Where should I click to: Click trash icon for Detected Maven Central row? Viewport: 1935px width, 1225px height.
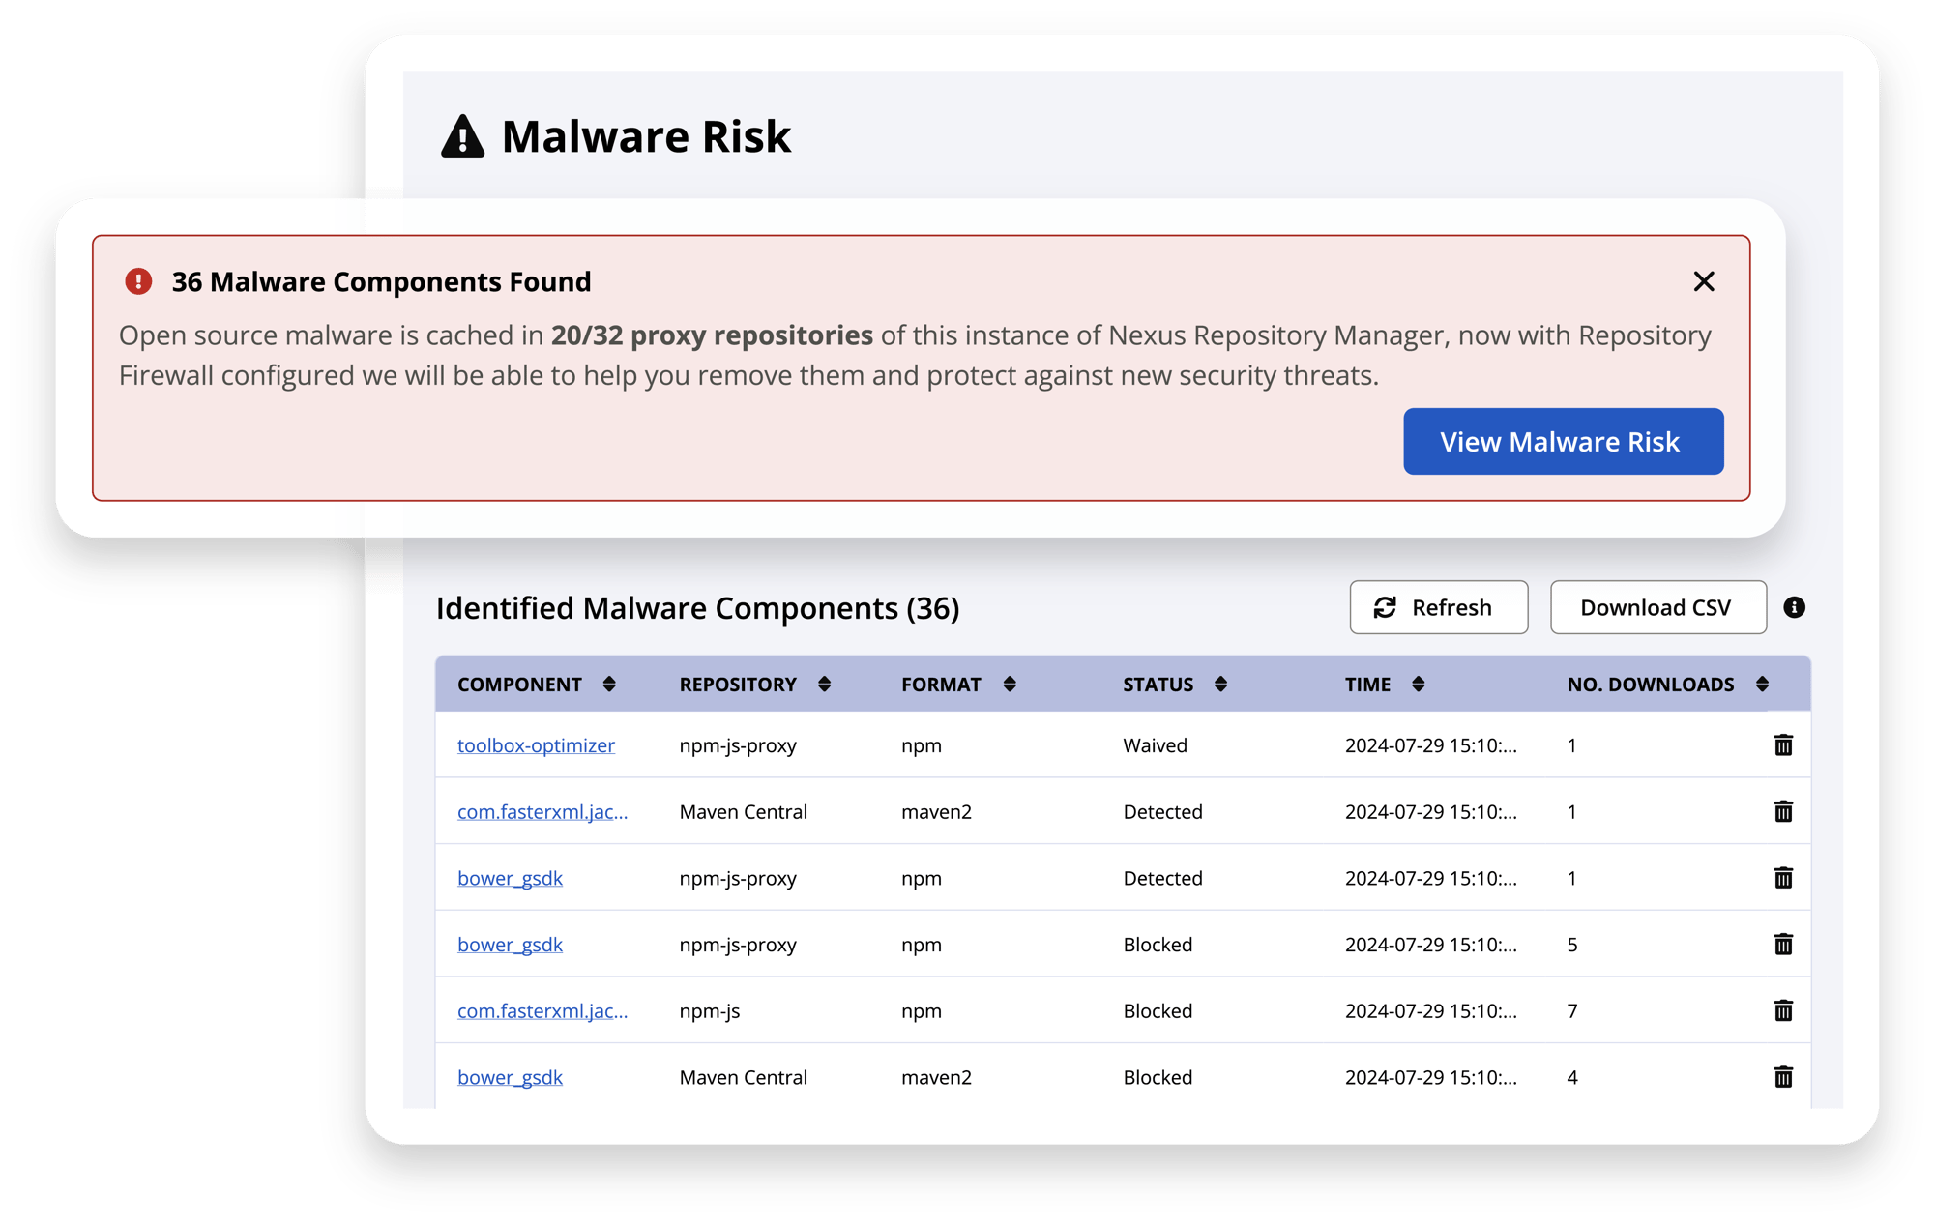click(x=1783, y=811)
